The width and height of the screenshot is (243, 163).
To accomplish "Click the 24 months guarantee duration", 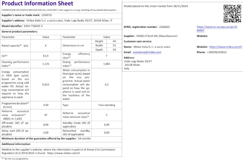I will [84, 138].
